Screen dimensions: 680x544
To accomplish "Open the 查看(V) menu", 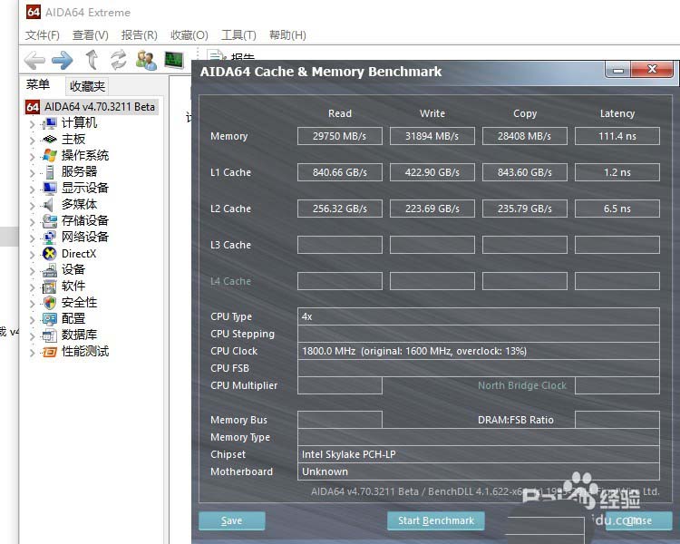I will [x=90, y=35].
